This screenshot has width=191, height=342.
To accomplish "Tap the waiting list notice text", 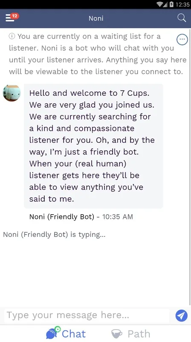I will [98, 54].
